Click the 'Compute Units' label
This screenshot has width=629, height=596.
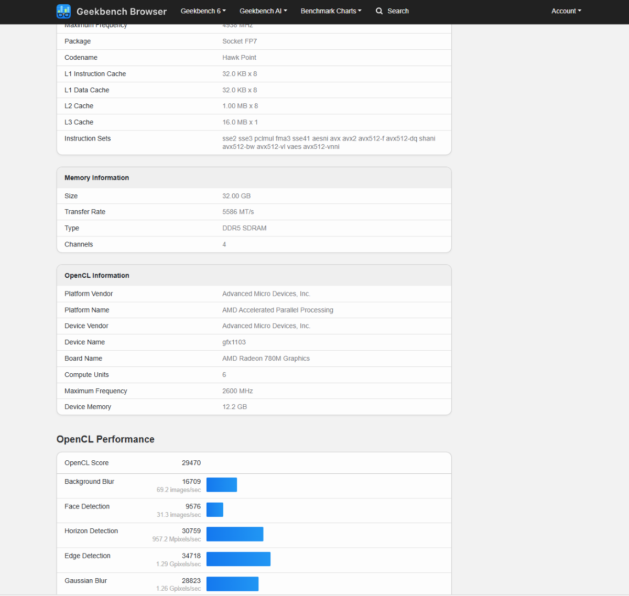[86, 375]
